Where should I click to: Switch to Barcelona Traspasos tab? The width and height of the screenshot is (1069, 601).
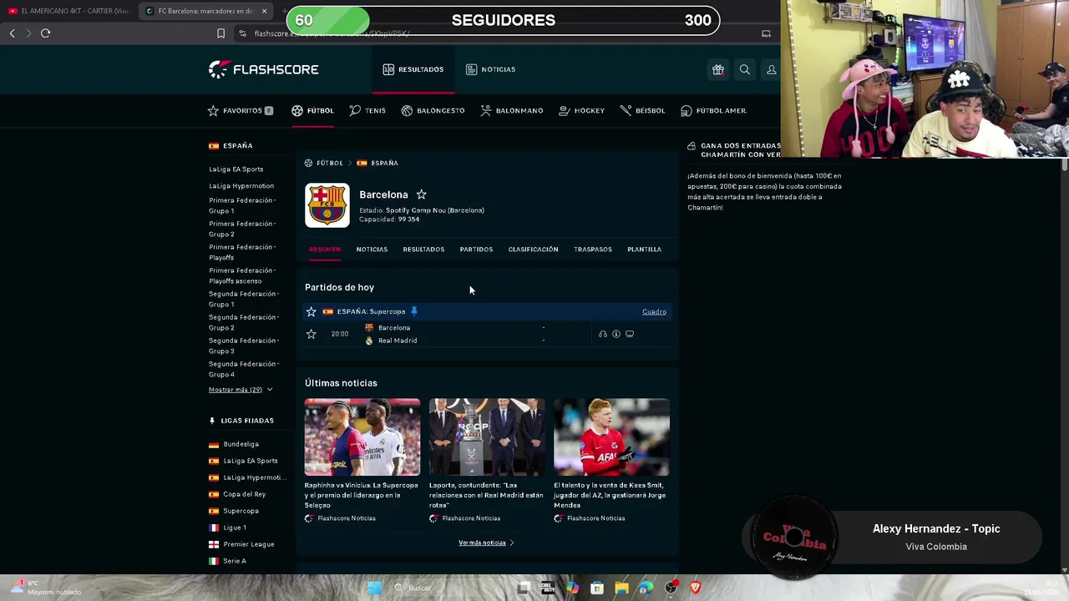click(593, 250)
